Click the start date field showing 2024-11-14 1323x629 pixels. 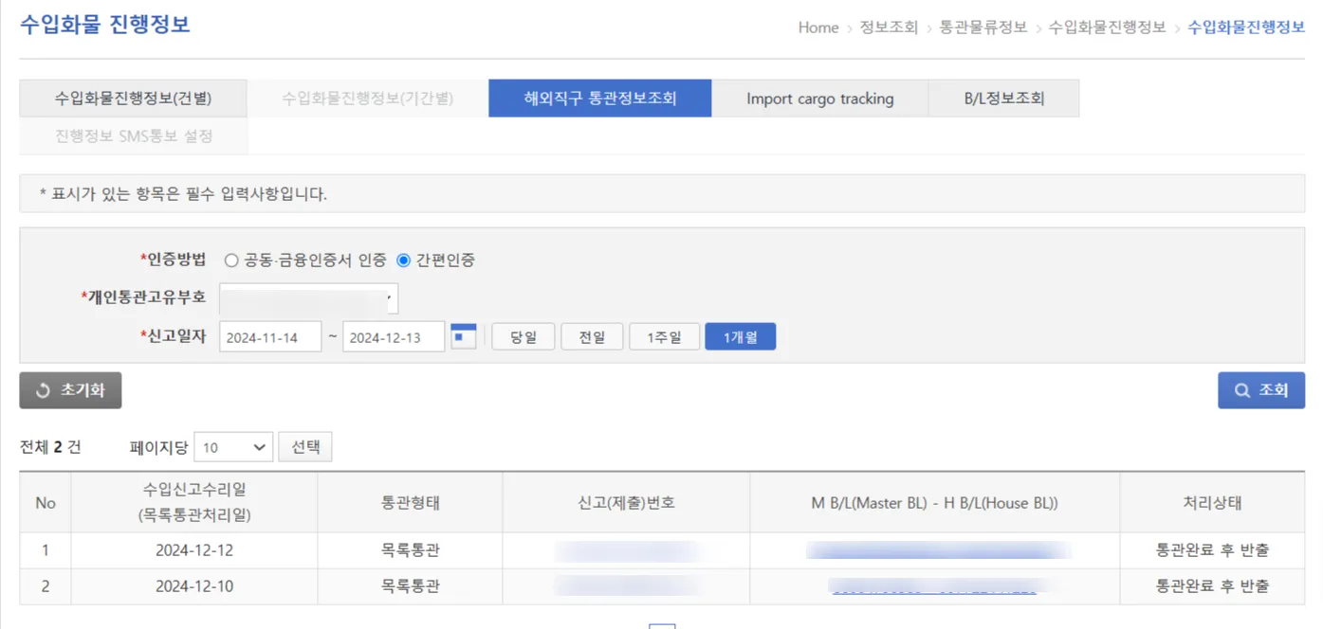(x=270, y=335)
